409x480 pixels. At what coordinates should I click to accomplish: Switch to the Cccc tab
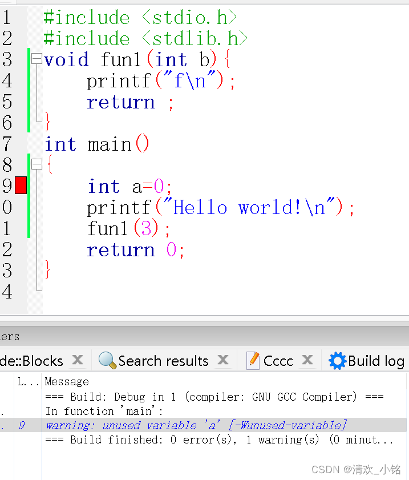tap(278, 361)
